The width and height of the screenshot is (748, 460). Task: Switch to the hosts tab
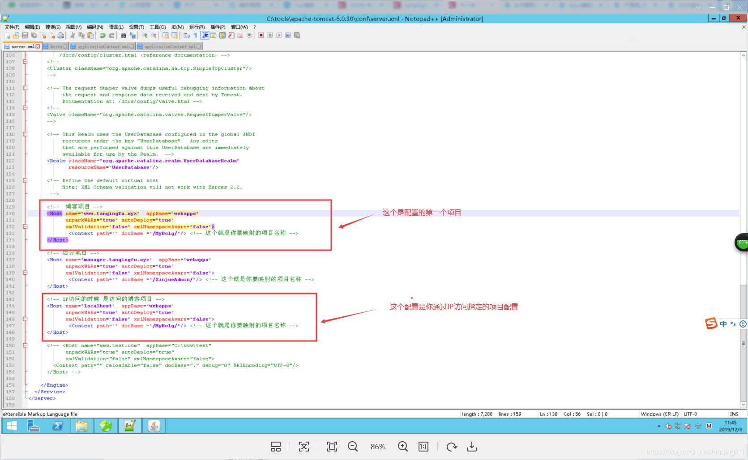(x=56, y=47)
